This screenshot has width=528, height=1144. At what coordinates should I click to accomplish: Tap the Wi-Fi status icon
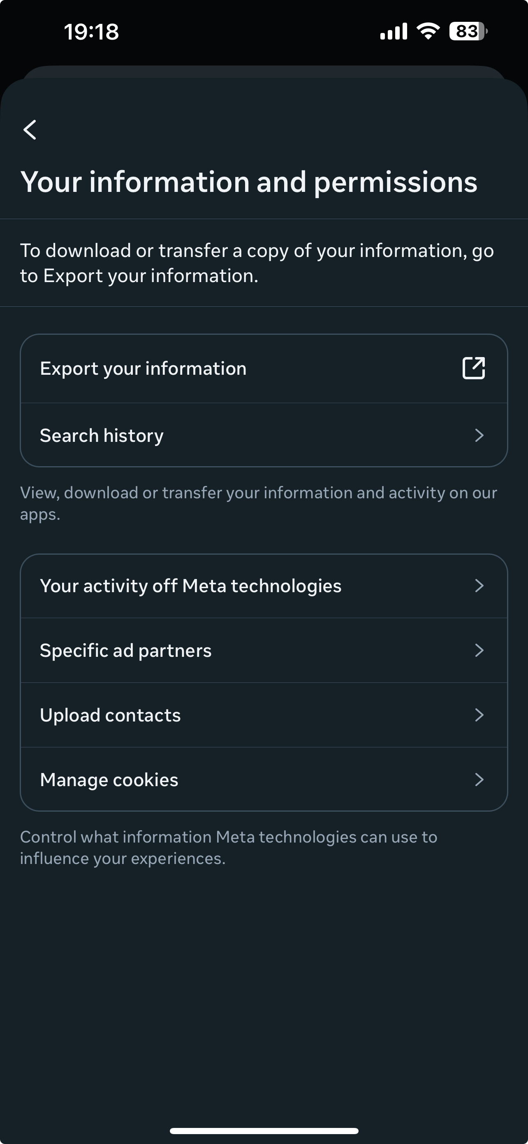(x=428, y=31)
